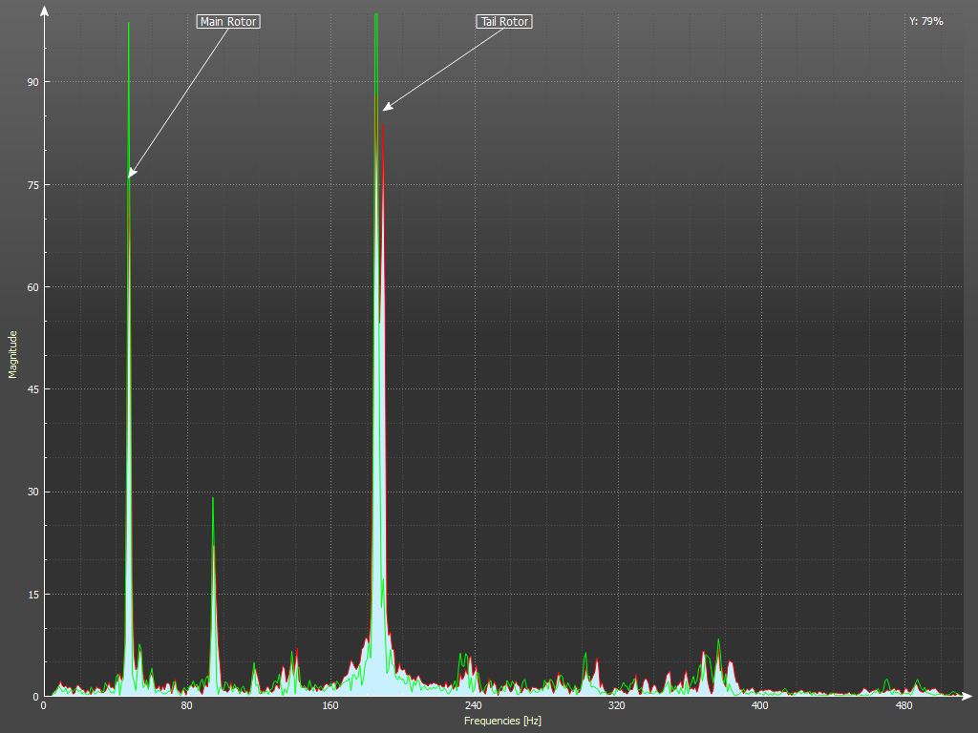Click tip of the green peak reaching 29

coord(213,498)
